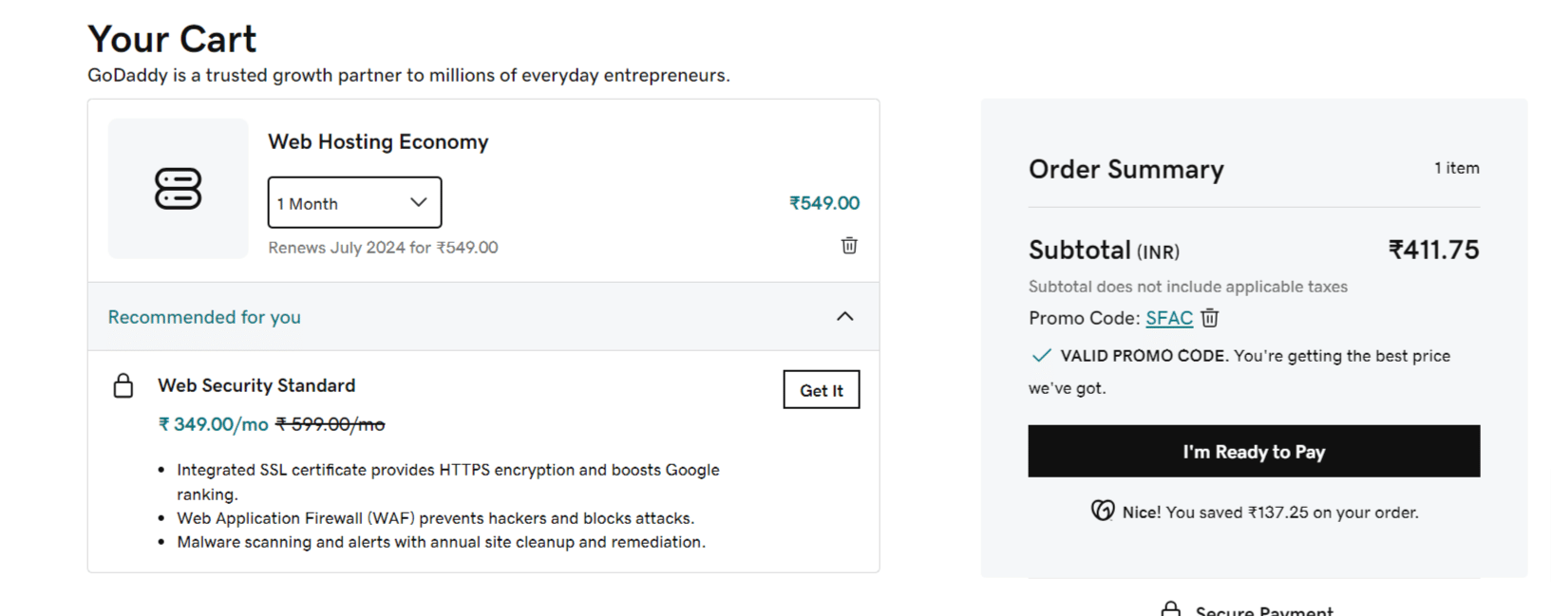Open the SFAC promo code link

[1168, 318]
